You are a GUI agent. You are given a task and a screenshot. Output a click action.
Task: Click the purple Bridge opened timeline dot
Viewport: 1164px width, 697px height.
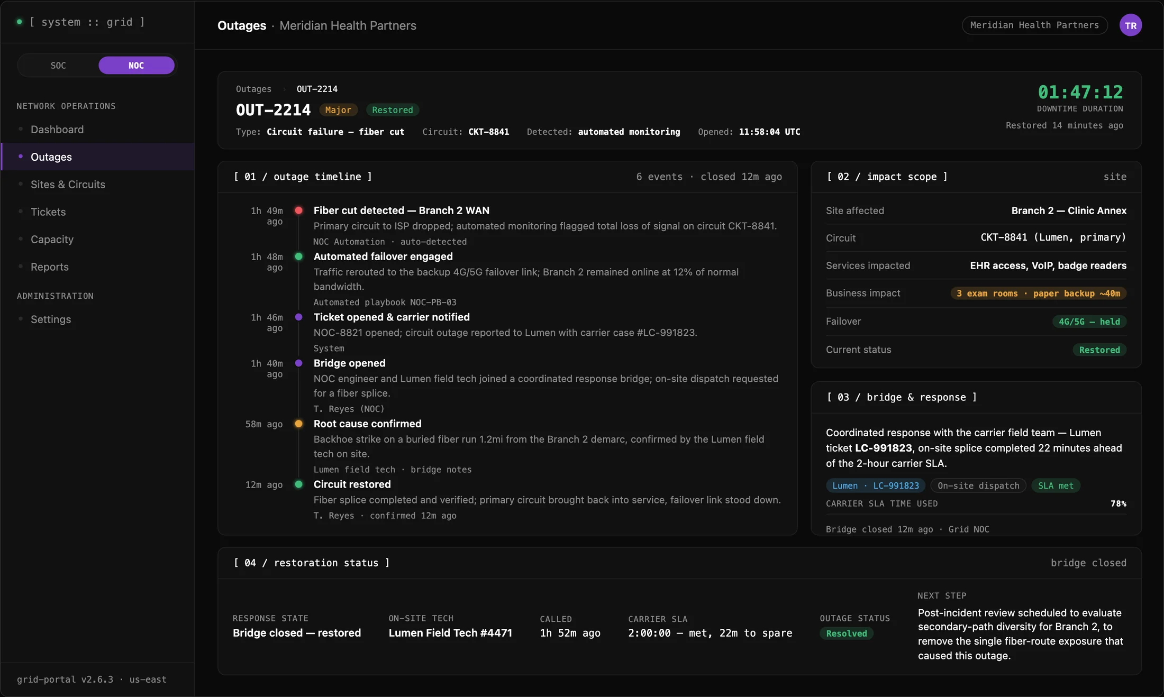(x=298, y=363)
